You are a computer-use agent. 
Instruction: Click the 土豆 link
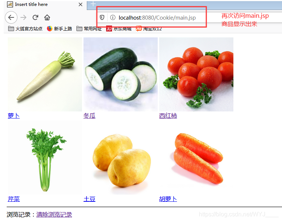coord(89,199)
